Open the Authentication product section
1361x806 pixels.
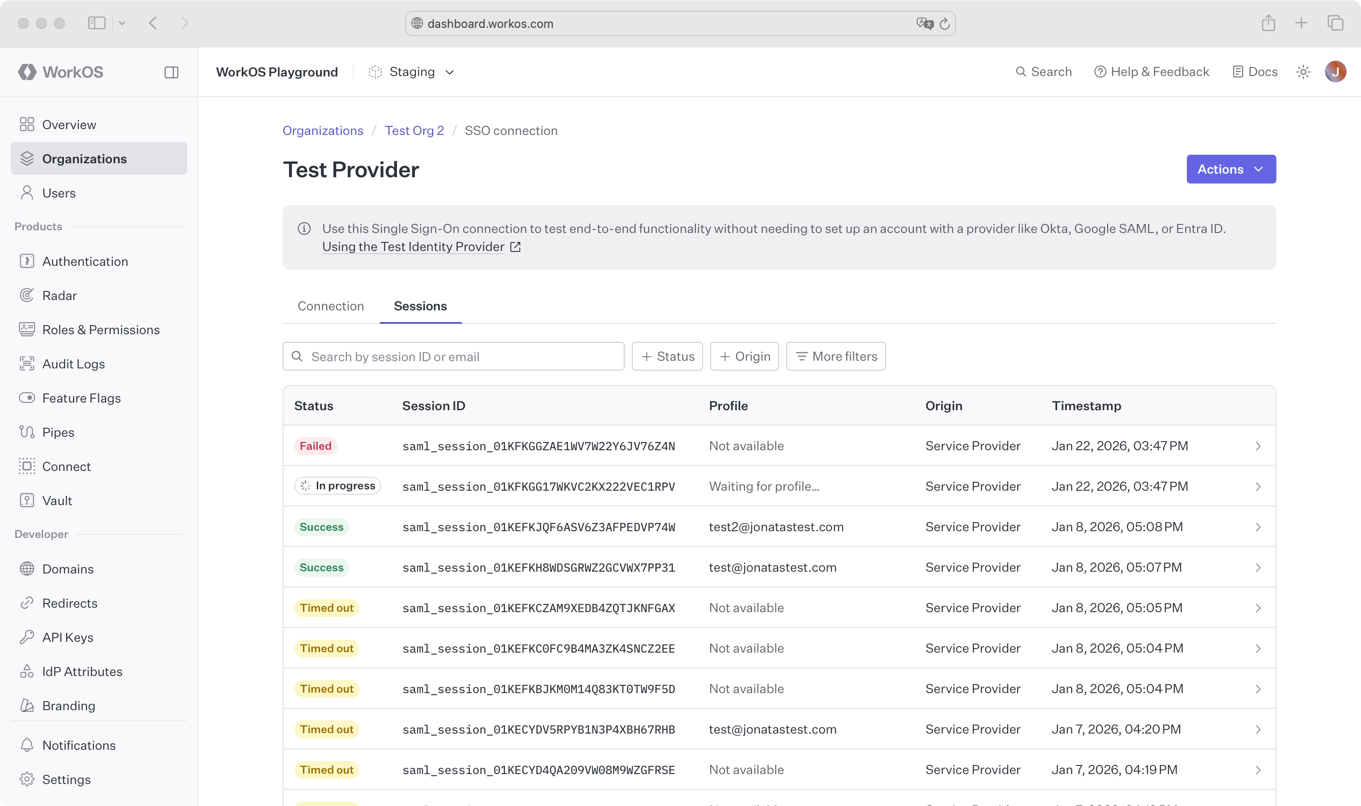coord(86,261)
